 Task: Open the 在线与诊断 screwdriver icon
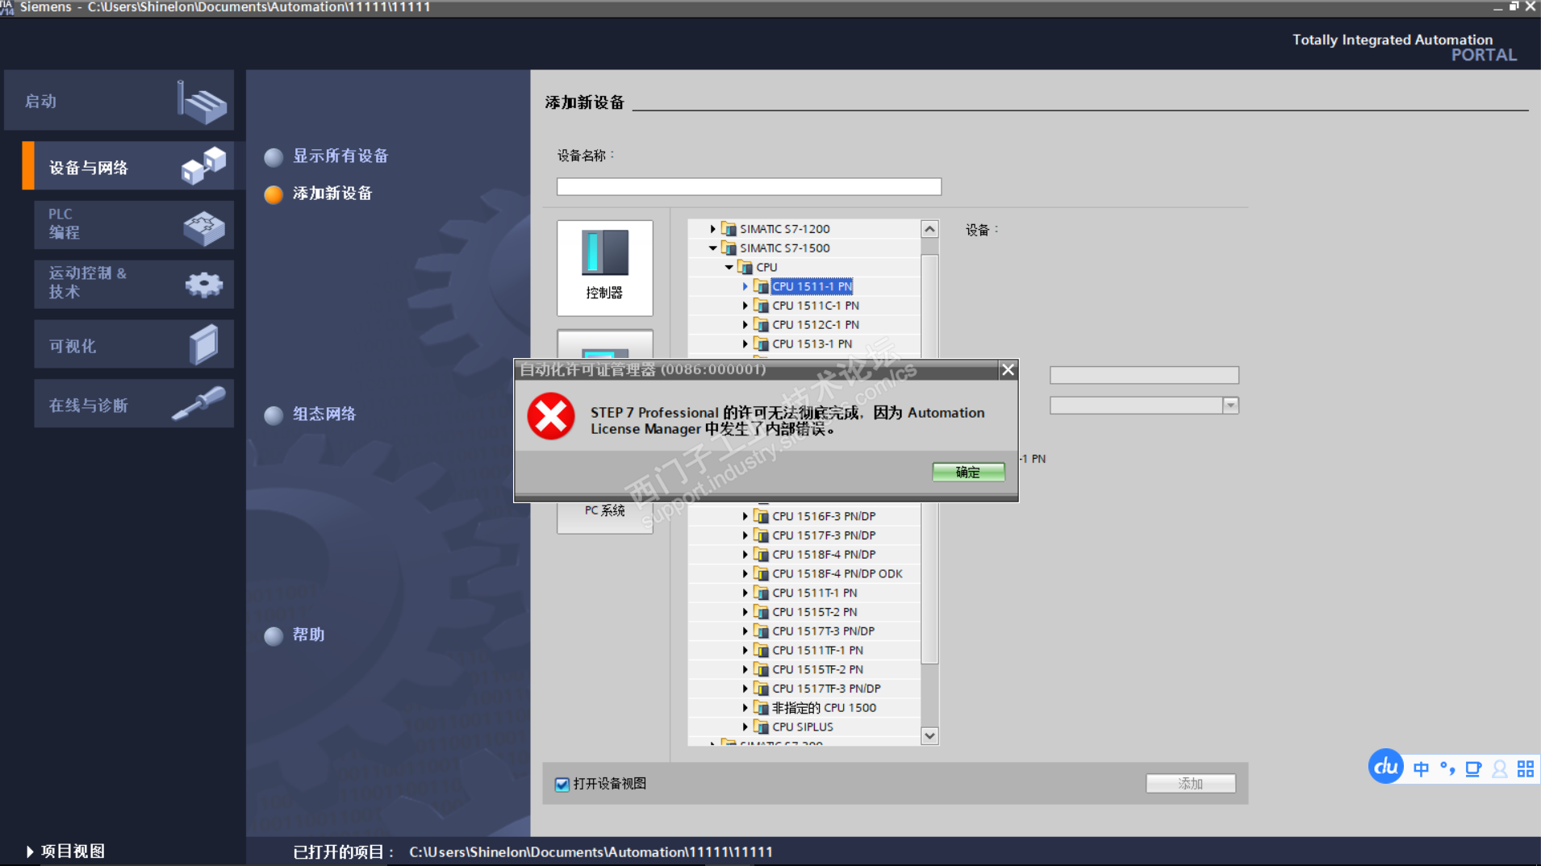click(x=198, y=403)
